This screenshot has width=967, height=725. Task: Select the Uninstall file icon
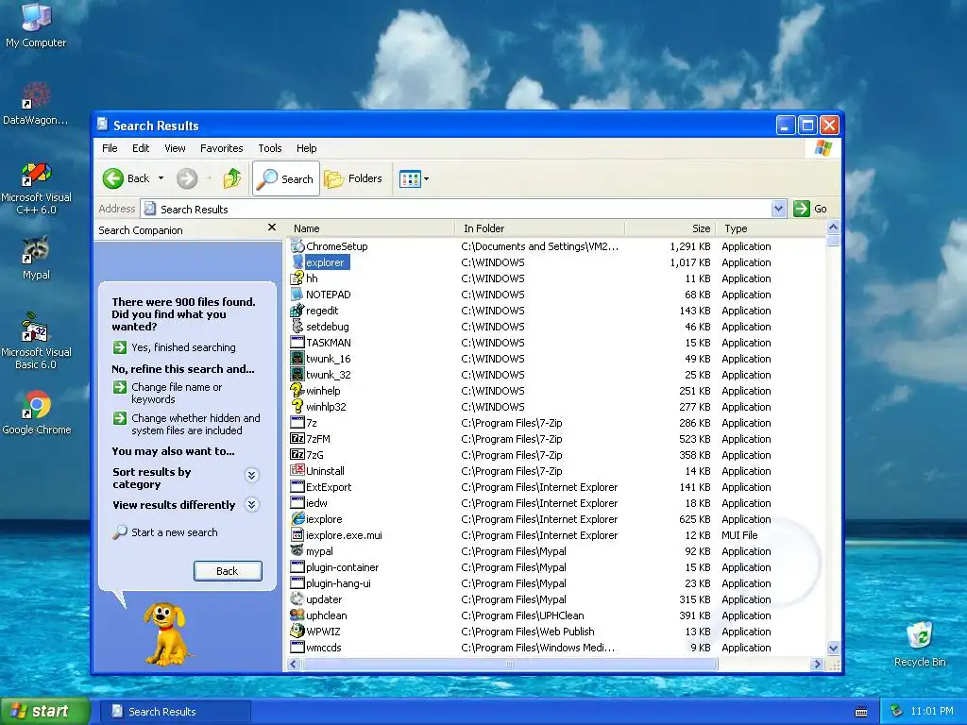(297, 470)
